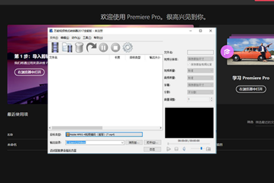
Task: Click the 筛选 filter field in Premiere
Action: [264, 122]
